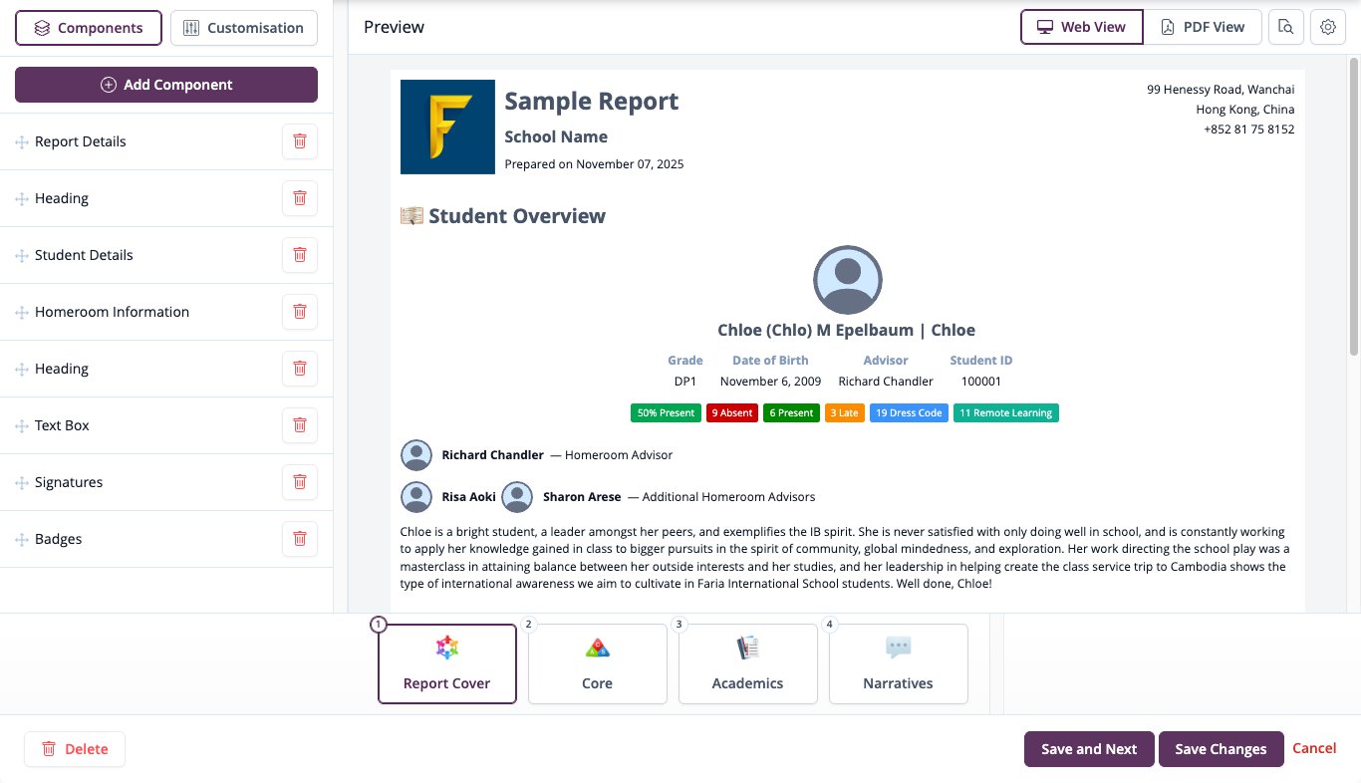The height and width of the screenshot is (783, 1361).
Task: Click the trash icon beside Badges
Action: click(299, 539)
